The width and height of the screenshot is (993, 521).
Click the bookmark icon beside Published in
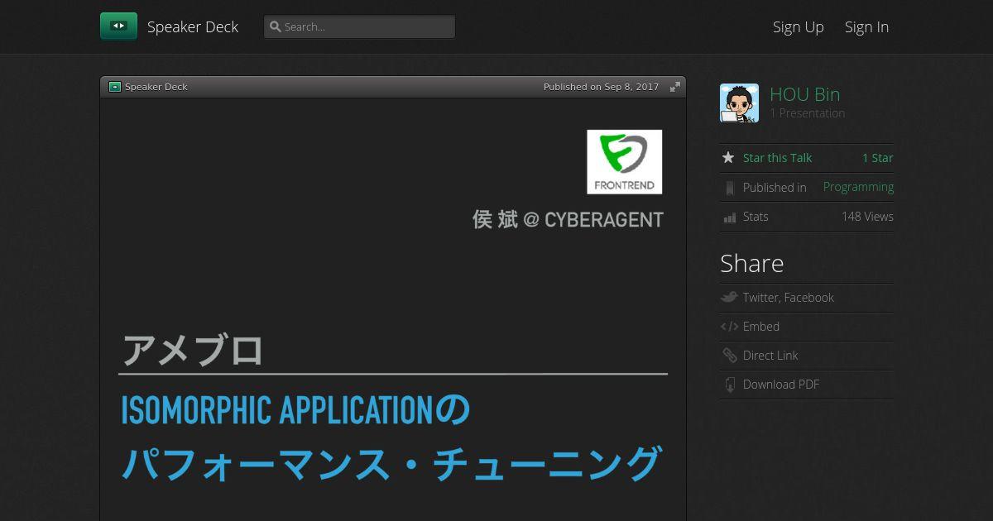pyautogui.click(x=729, y=188)
